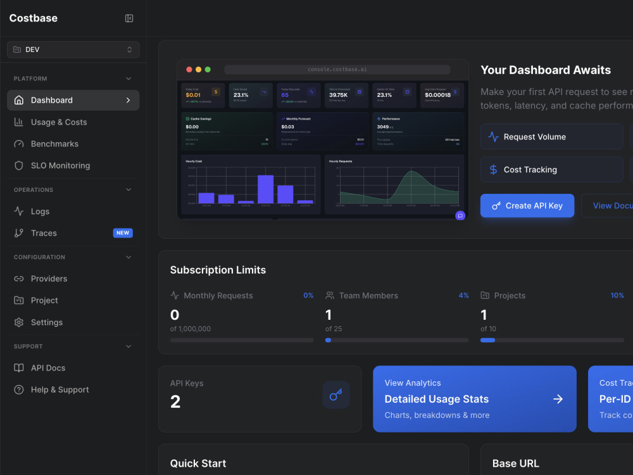
Task: Click the Team Members people icon
Action: (330, 295)
